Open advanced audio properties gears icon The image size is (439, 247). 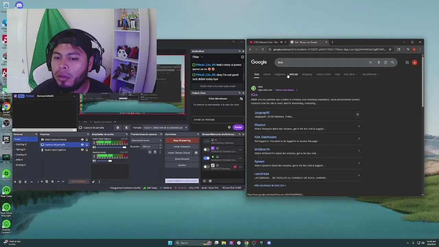coord(93,181)
